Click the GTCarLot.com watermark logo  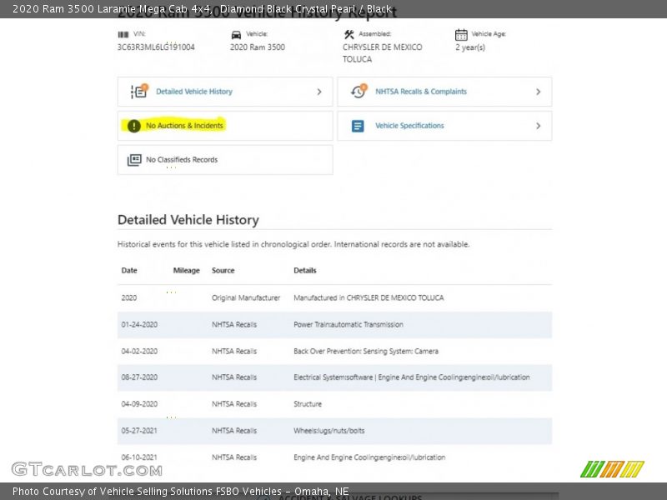(75, 469)
